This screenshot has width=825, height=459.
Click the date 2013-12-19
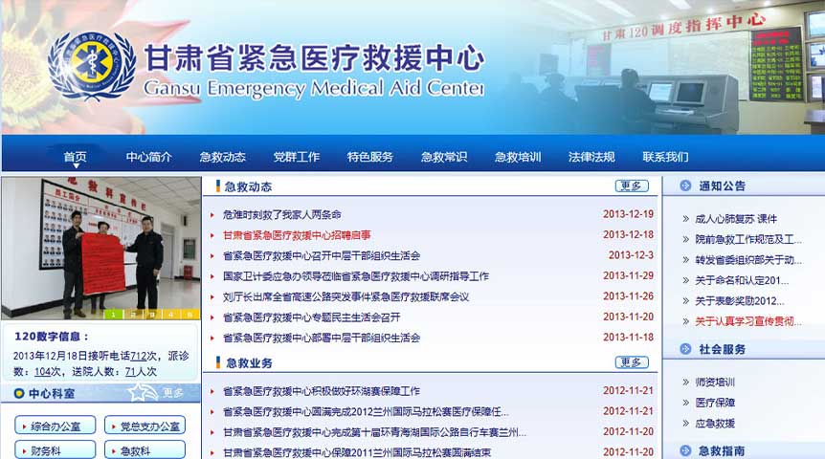pos(628,214)
